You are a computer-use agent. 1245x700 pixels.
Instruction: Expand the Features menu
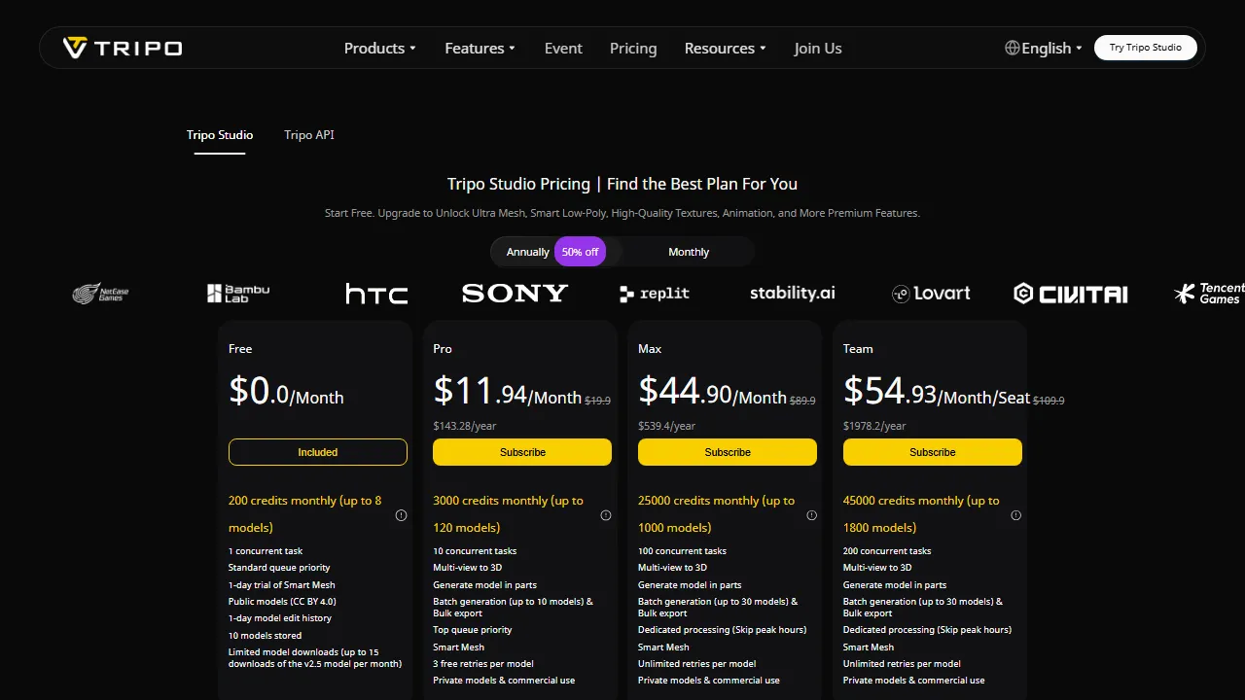tap(480, 48)
